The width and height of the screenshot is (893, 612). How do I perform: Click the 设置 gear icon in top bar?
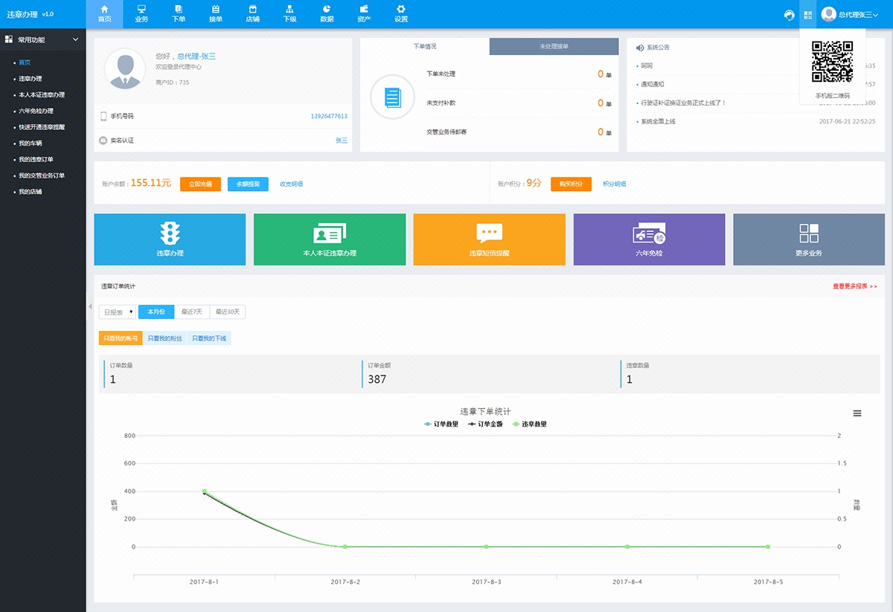[x=401, y=9]
